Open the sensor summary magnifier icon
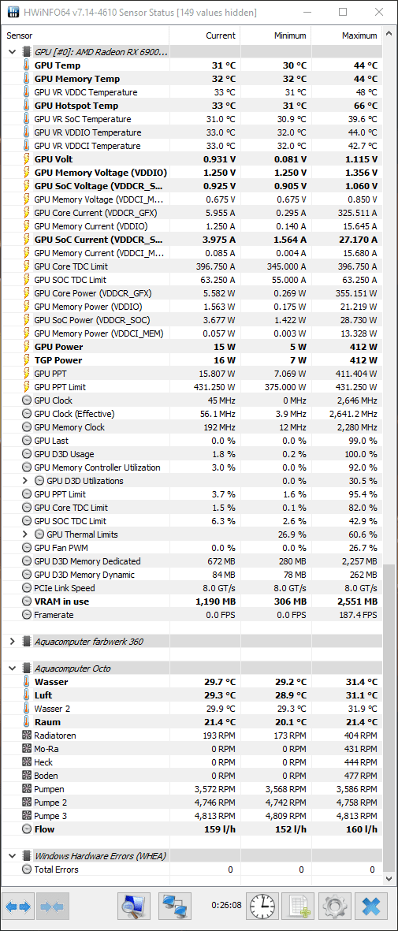The height and width of the screenshot is (931, 398). coord(134,907)
